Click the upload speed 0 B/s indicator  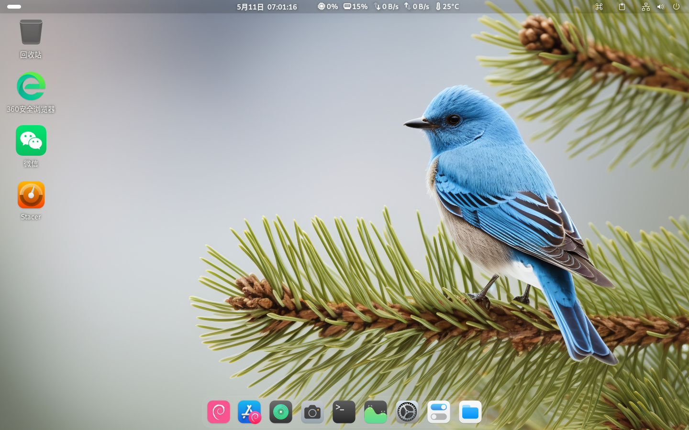pyautogui.click(x=416, y=7)
